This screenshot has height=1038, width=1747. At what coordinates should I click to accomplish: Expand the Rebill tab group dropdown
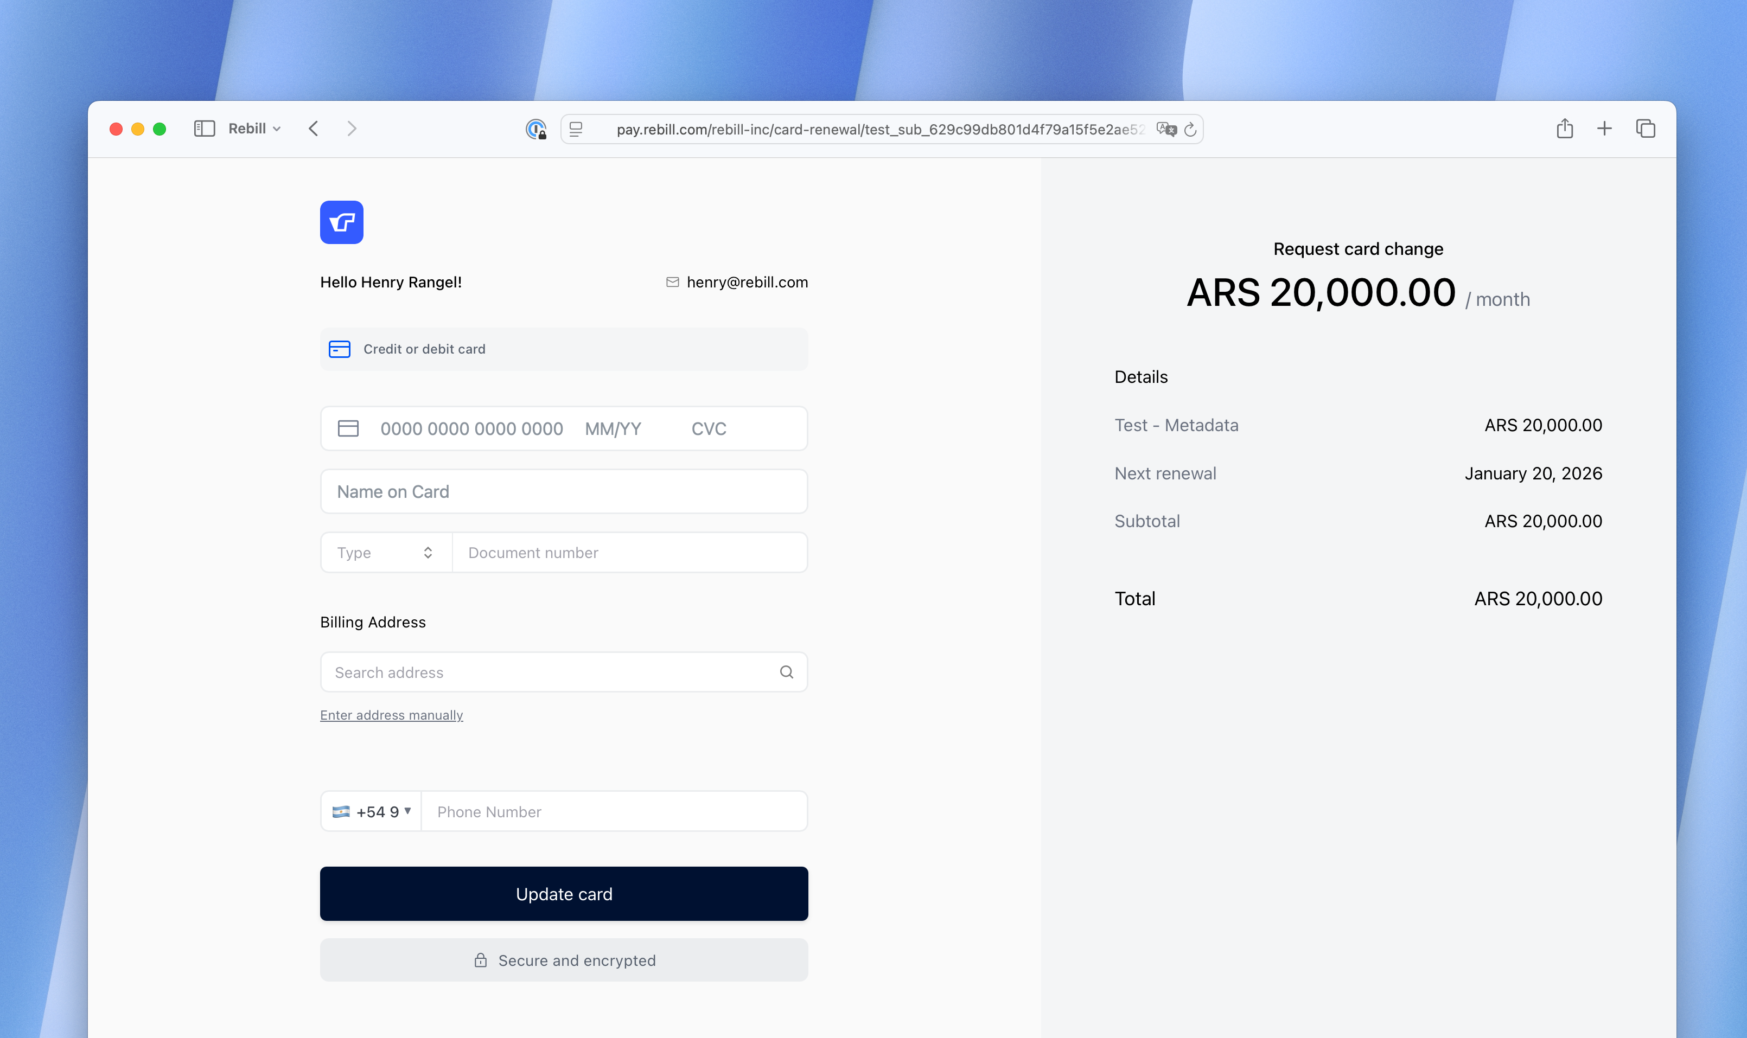pos(254,129)
